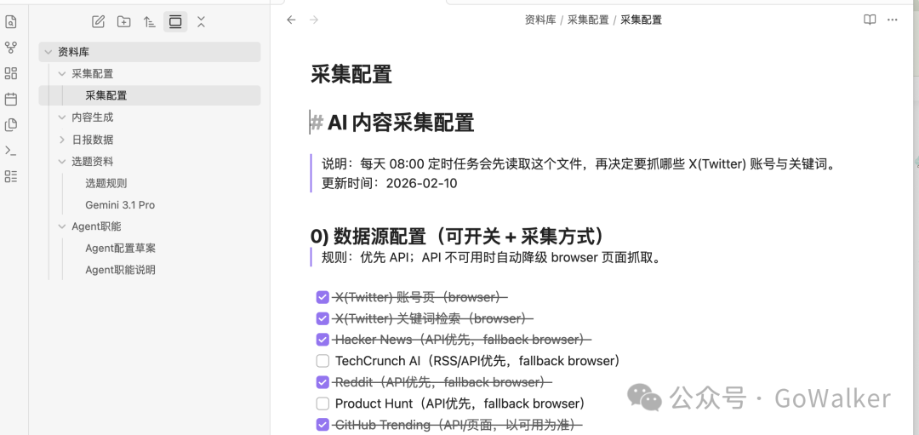Open Agent配置草案 note
Image resolution: width=919 pixels, height=435 pixels.
tap(121, 248)
